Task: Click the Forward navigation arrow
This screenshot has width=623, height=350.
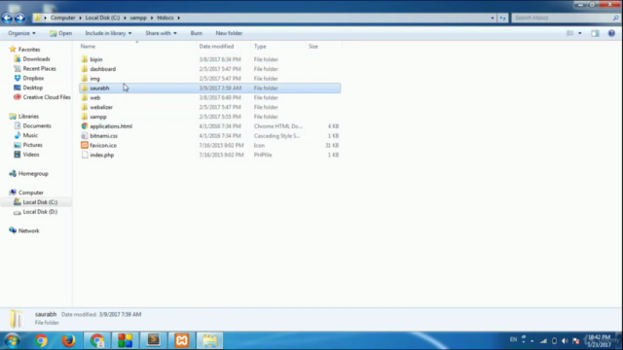Action: click(x=19, y=17)
